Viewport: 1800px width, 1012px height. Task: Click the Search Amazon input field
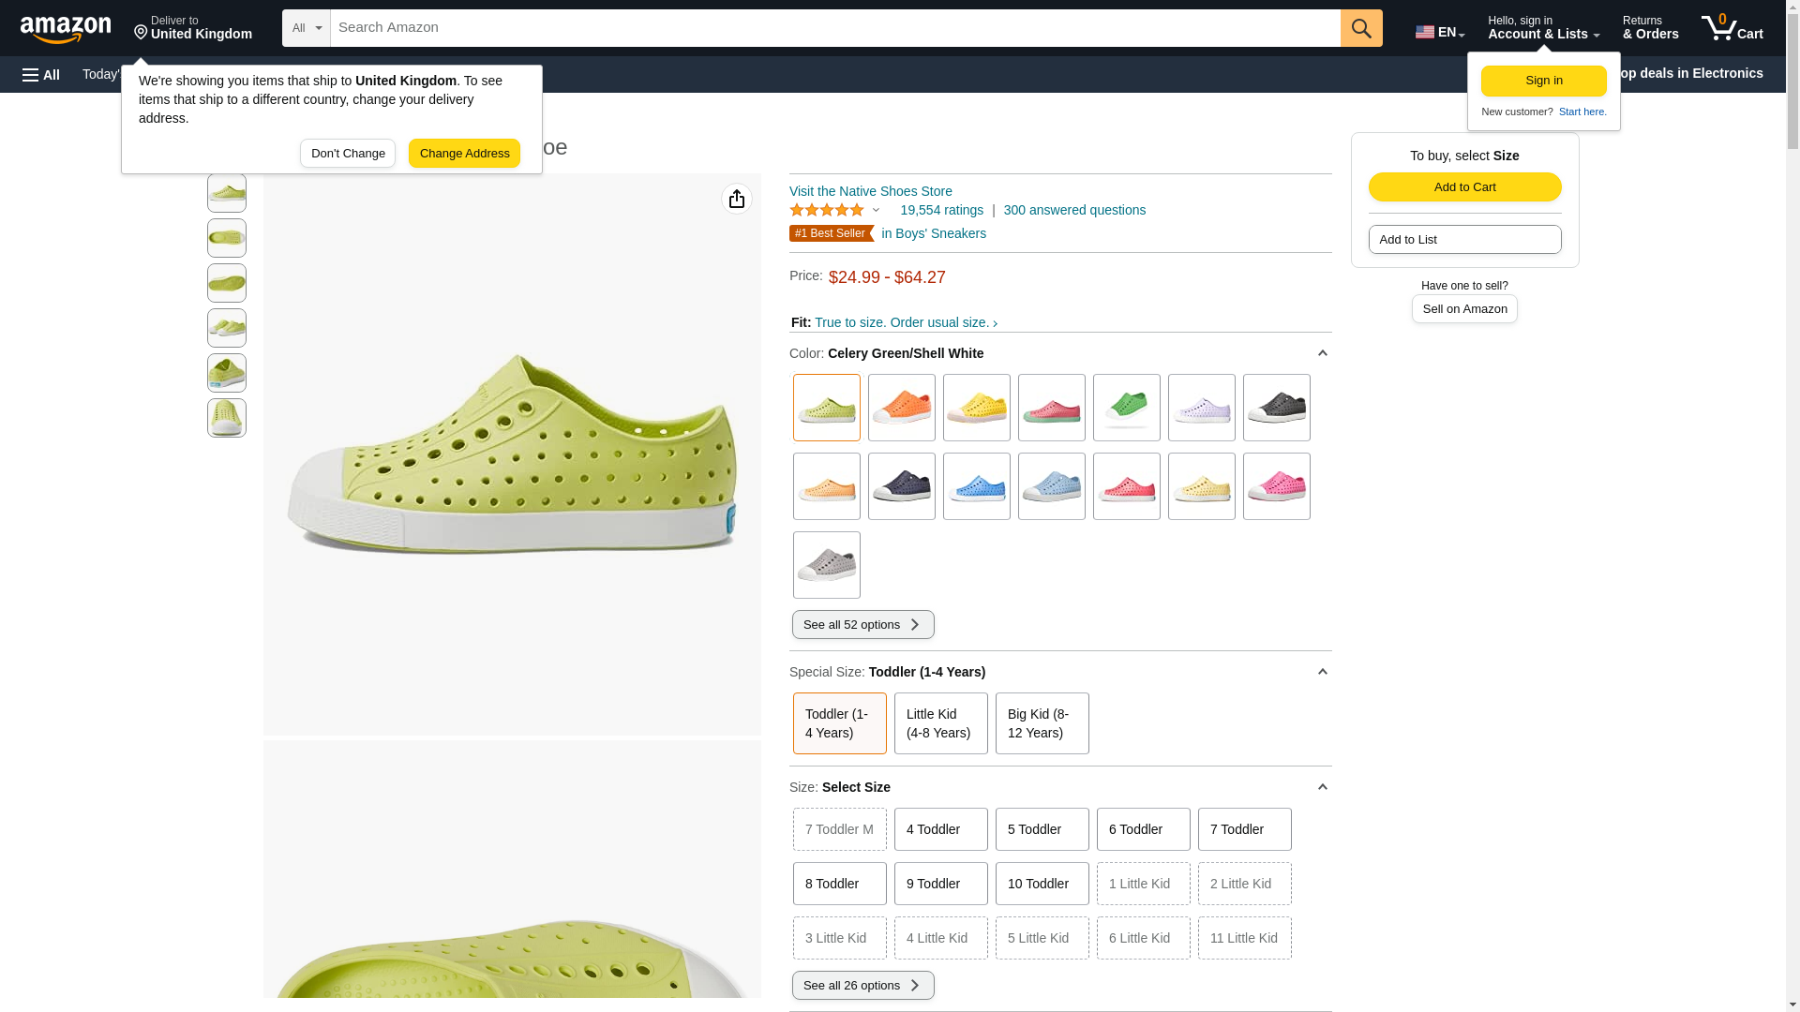point(834,28)
